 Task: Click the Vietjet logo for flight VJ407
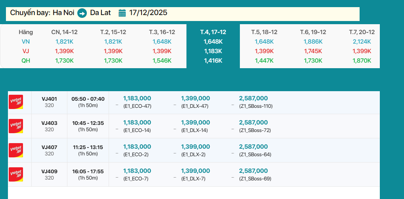pyautogui.click(x=16, y=150)
